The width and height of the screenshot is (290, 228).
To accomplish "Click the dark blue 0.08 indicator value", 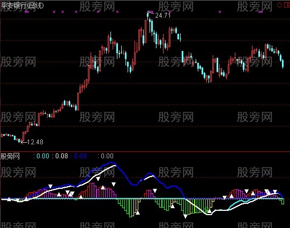I will coord(80,156).
